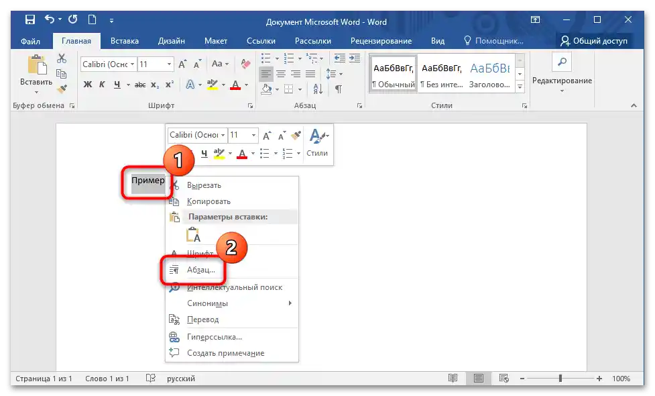
Task: Toggle subscript formatting
Action: tap(155, 85)
